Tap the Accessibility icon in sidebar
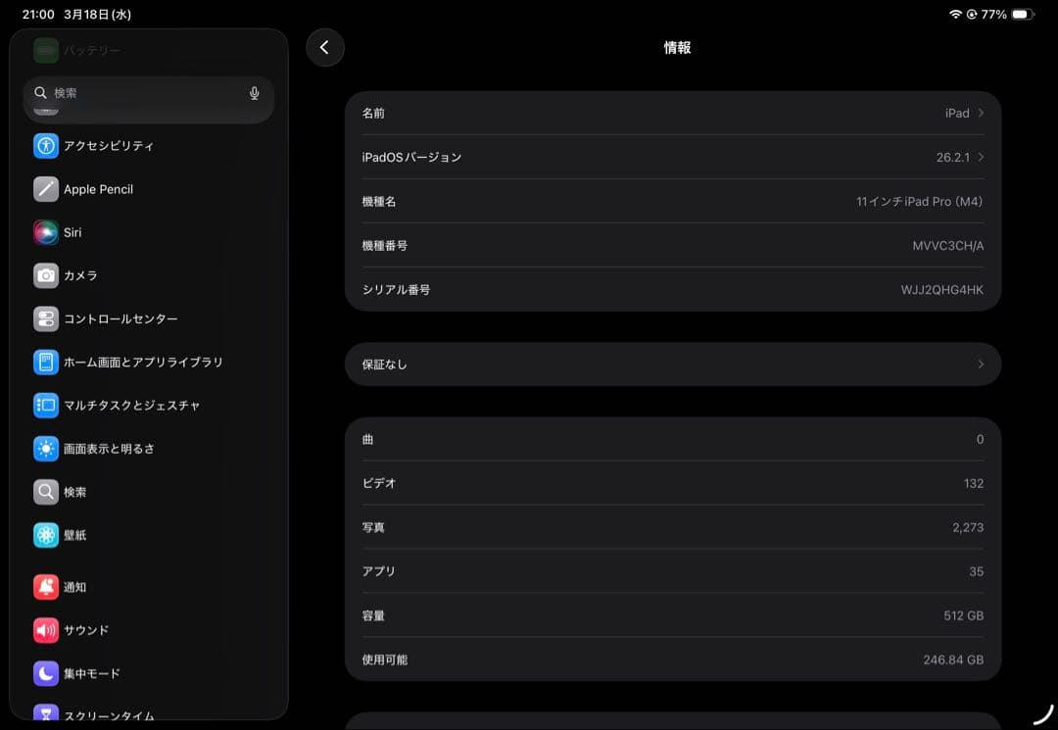 [x=46, y=146]
